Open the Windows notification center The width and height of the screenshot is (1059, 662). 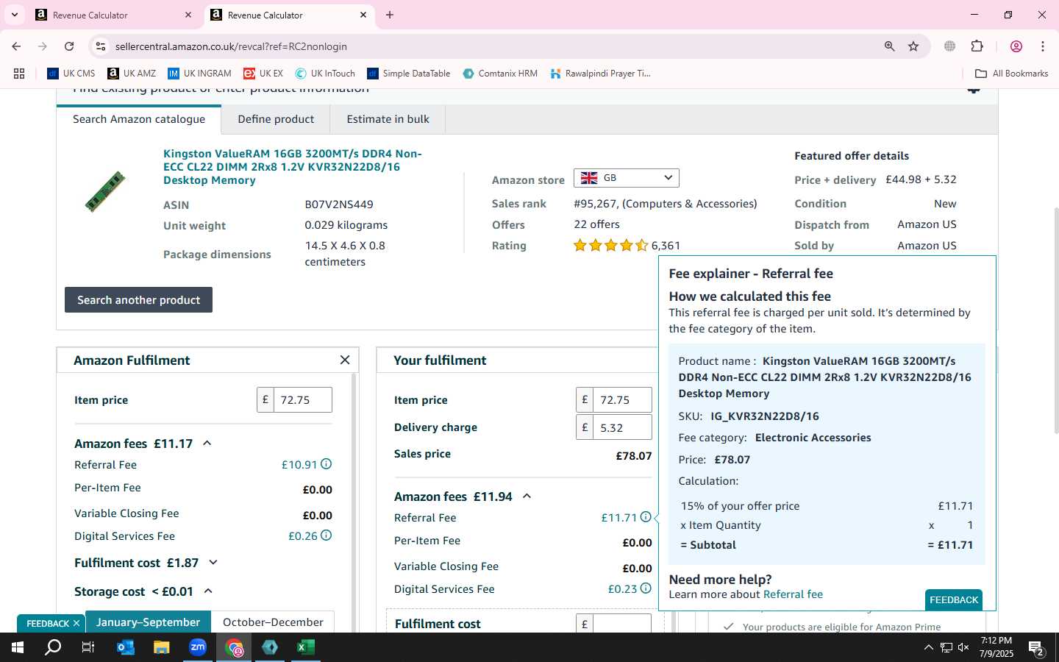(1036, 648)
